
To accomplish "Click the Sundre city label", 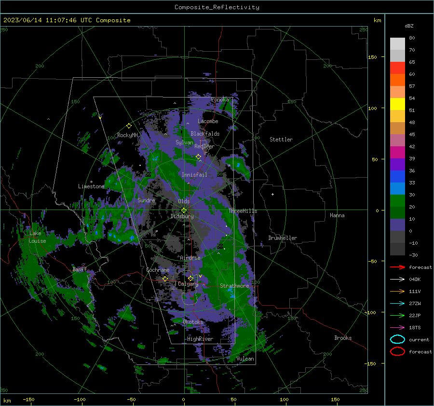I will [146, 200].
